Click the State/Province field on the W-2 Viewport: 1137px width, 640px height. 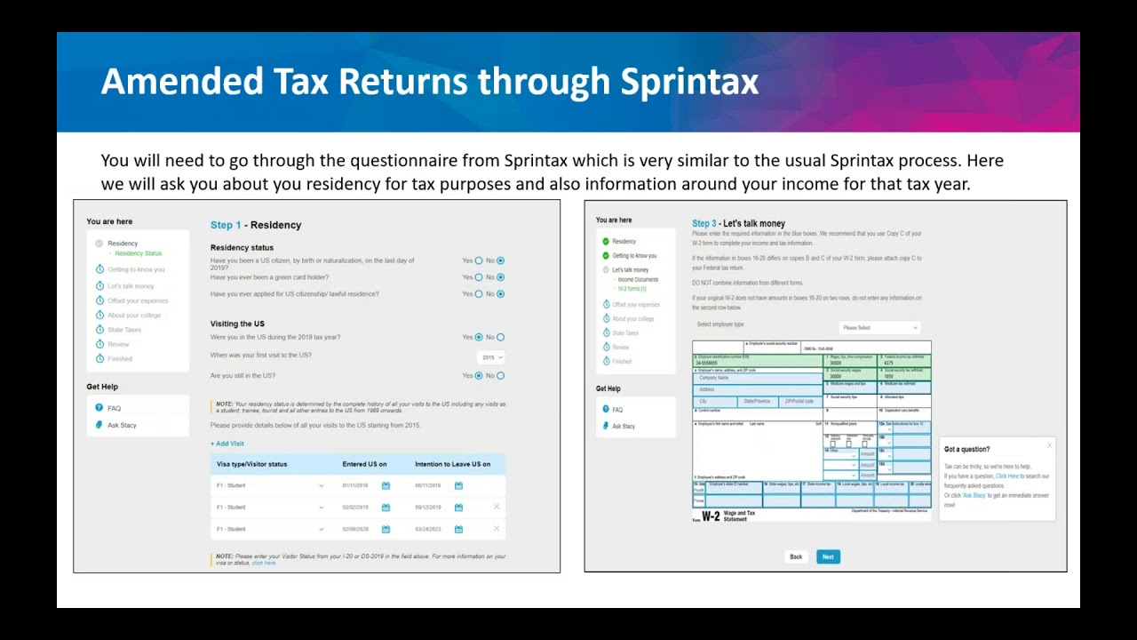(x=758, y=402)
